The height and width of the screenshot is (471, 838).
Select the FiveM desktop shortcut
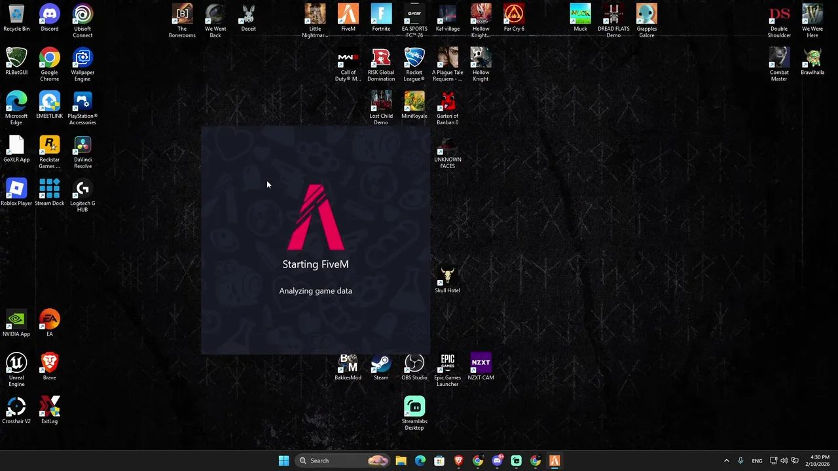348,18
